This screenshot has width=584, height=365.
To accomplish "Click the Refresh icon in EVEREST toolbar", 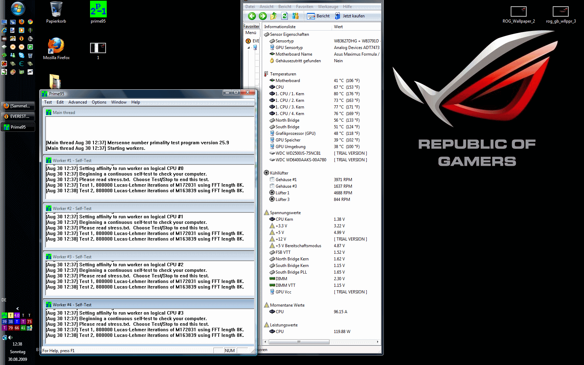I will click(x=284, y=16).
